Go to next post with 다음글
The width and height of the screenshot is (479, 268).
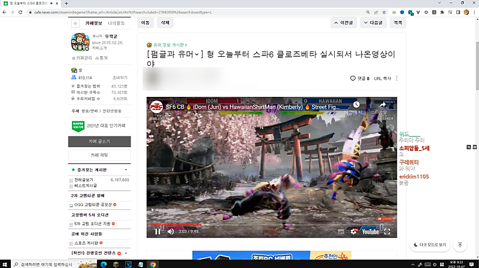pyautogui.click(x=373, y=23)
